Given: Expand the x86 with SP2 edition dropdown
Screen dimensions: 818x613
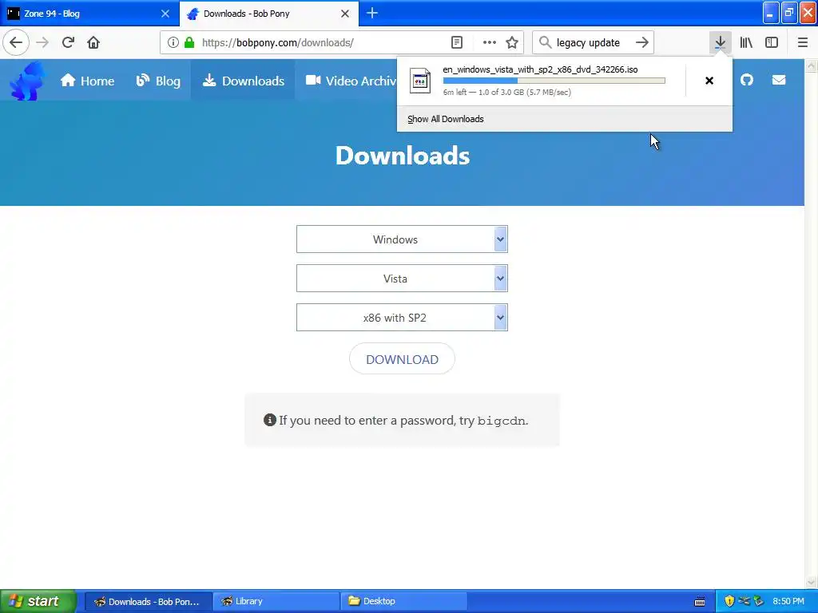Looking at the screenshot, I should click(x=402, y=318).
